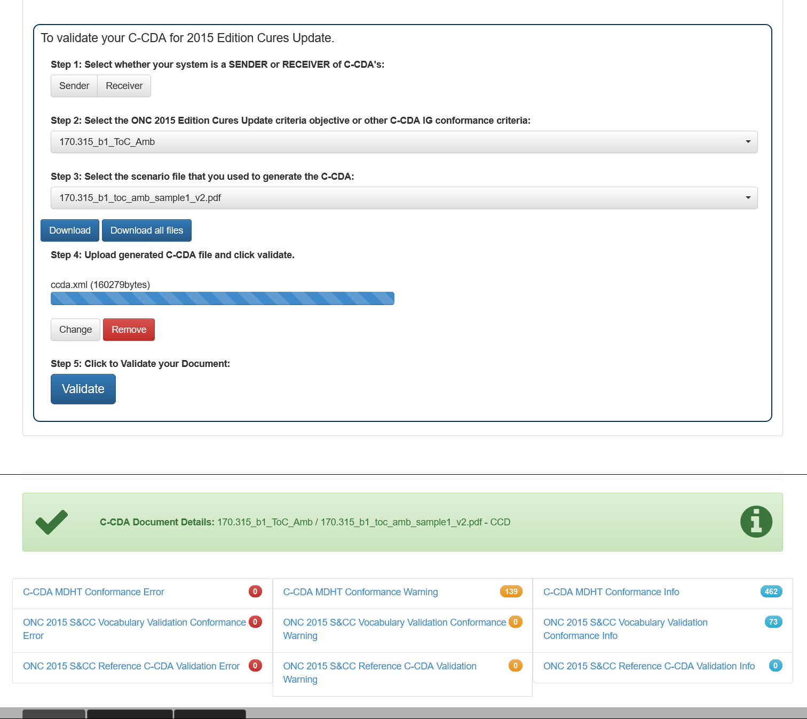Click the blue zero badge for Reference C-CDA Validation Info
Screen dimensions: 807x719
[775, 666]
